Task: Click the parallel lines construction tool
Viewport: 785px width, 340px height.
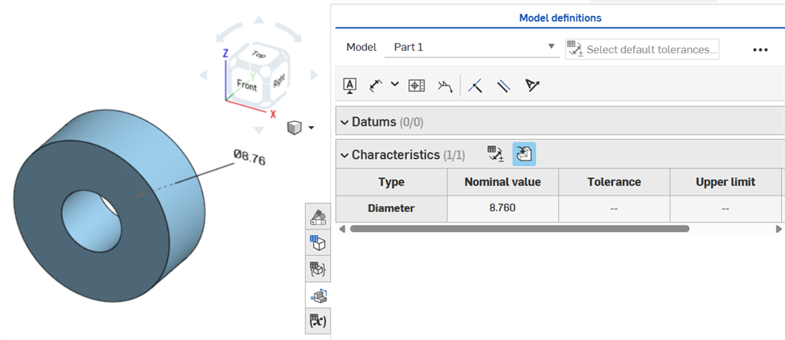Action: [x=503, y=85]
